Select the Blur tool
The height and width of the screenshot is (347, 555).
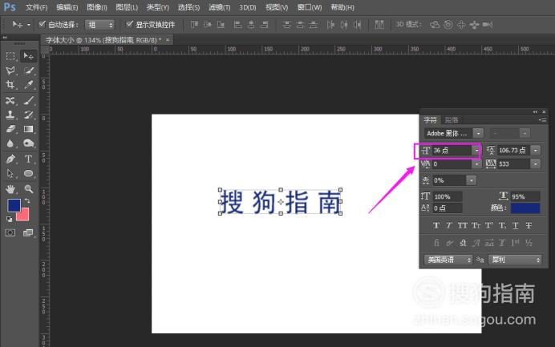tap(10, 143)
